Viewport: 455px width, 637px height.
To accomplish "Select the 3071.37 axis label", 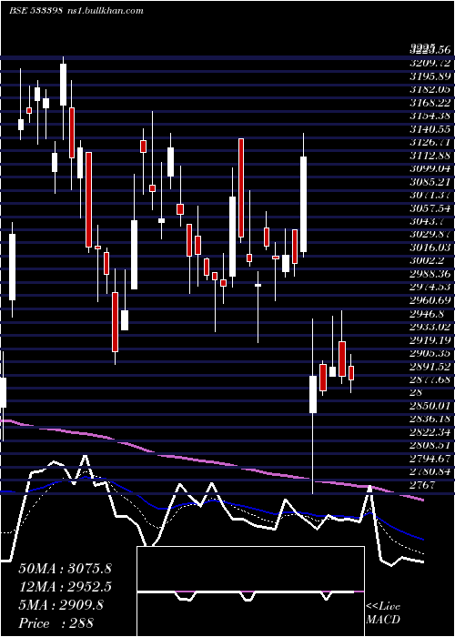I will (x=430, y=196).
